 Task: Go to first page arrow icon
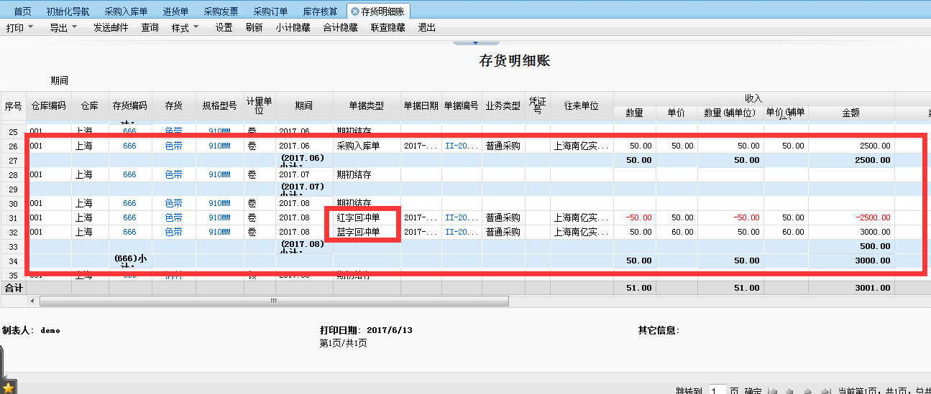click(772, 392)
